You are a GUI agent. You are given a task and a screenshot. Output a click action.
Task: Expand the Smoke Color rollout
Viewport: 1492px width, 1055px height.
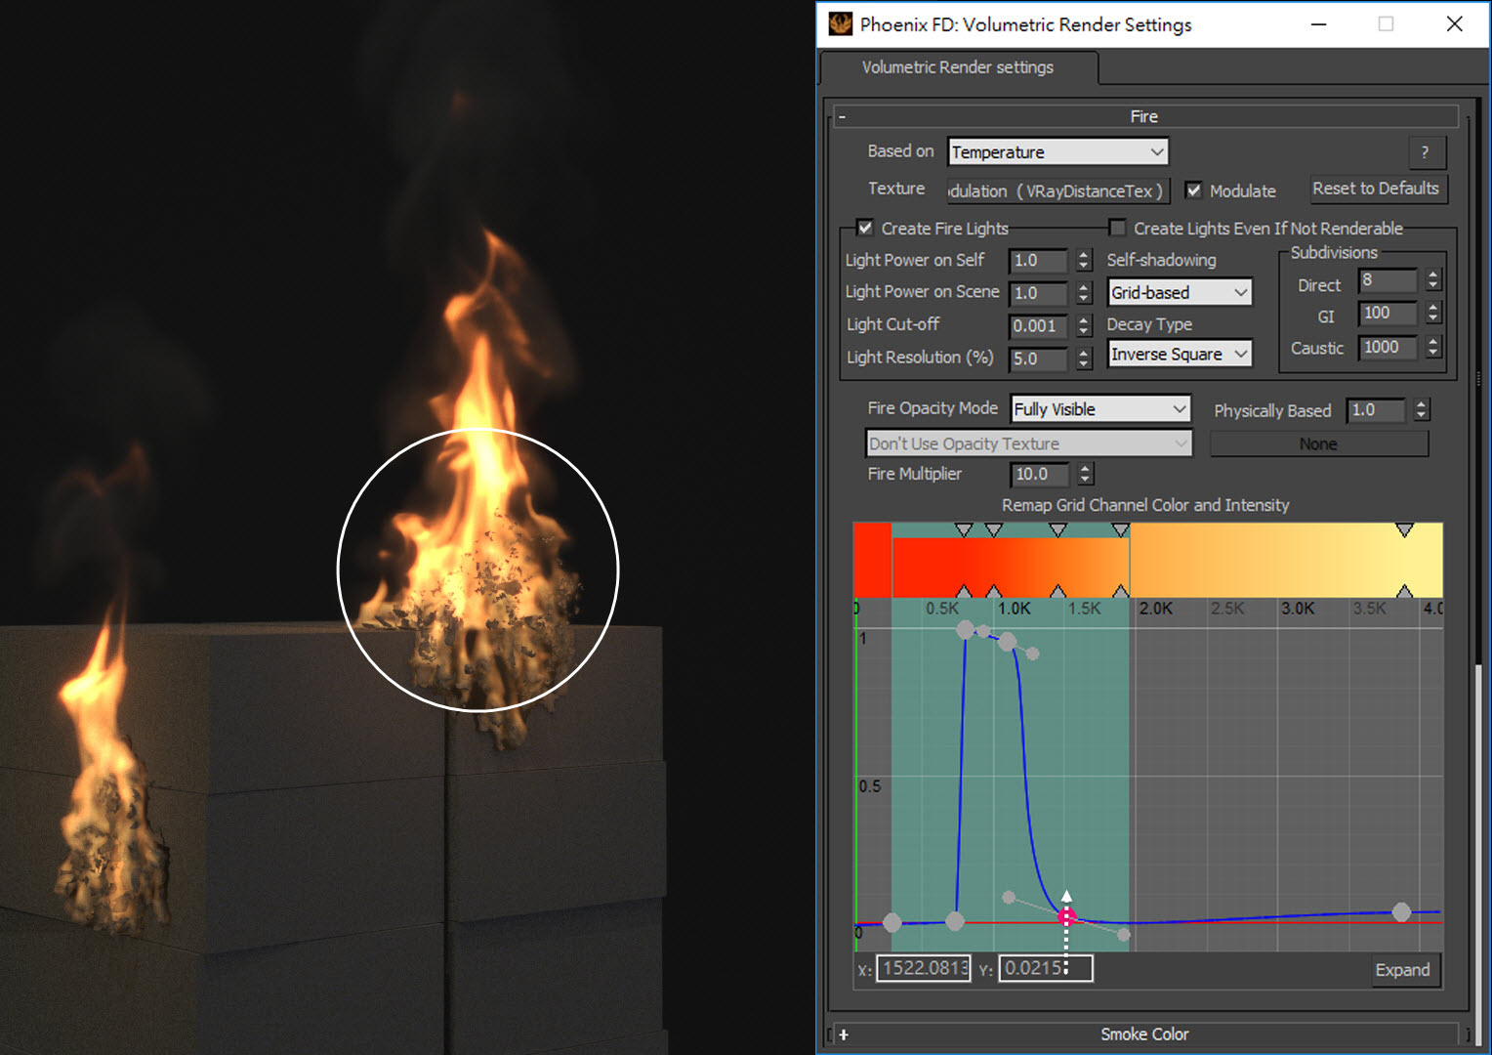1144,1034
